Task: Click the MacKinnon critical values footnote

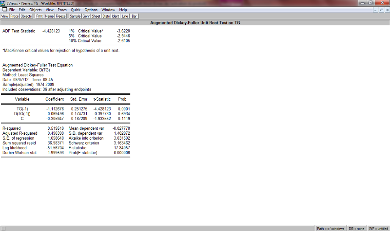Action: coord(61,51)
